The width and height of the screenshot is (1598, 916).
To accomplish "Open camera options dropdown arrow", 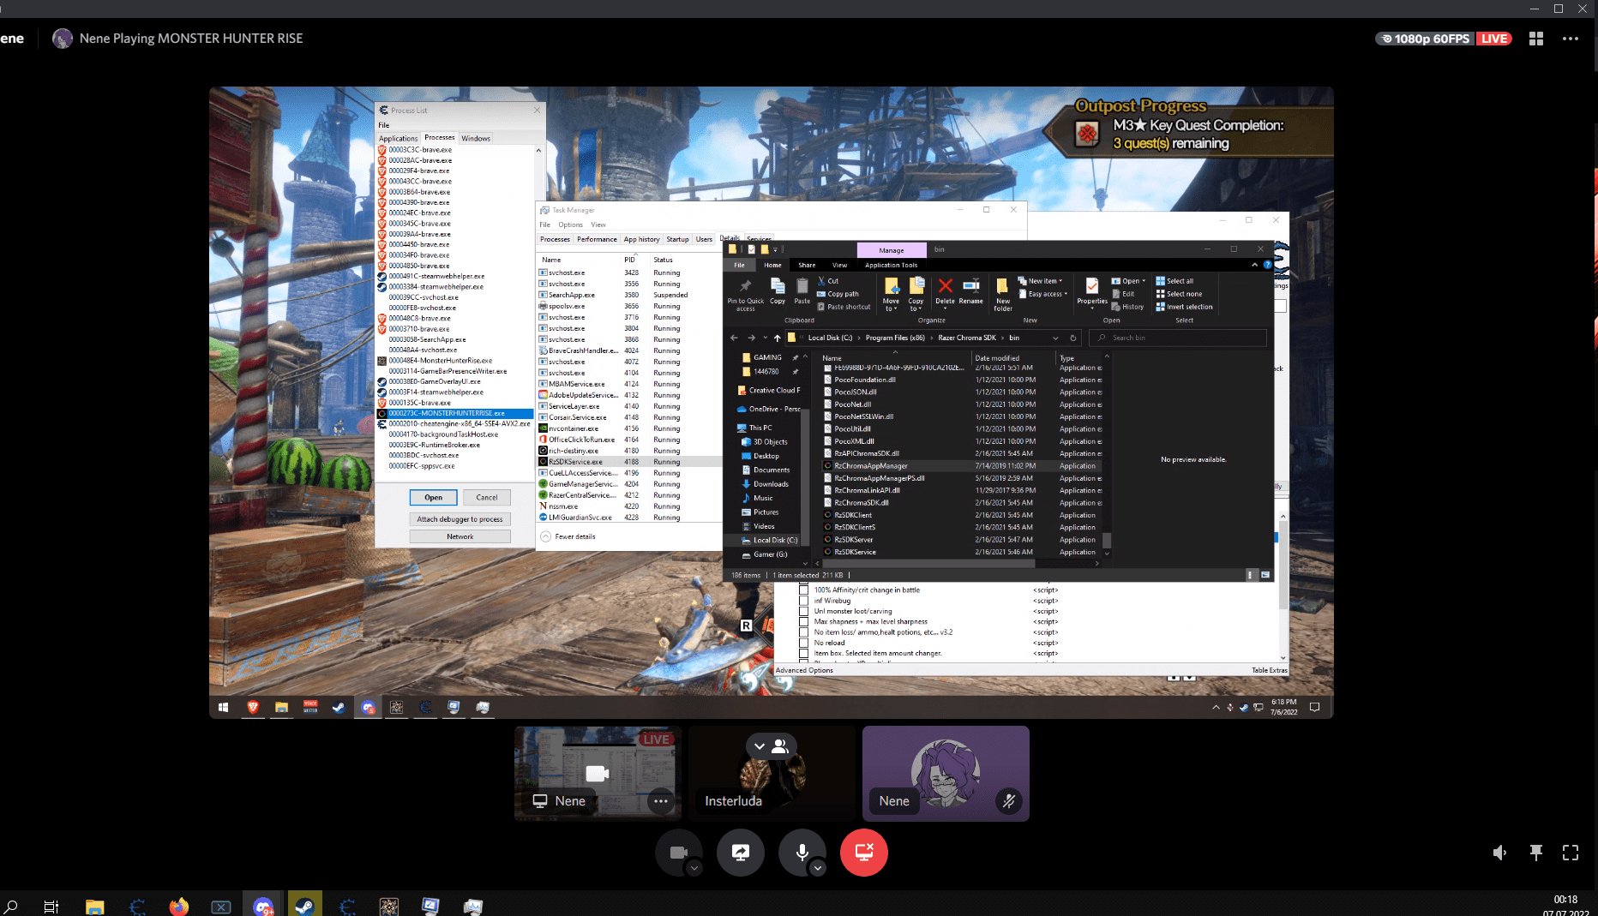I will pos(694,868).
